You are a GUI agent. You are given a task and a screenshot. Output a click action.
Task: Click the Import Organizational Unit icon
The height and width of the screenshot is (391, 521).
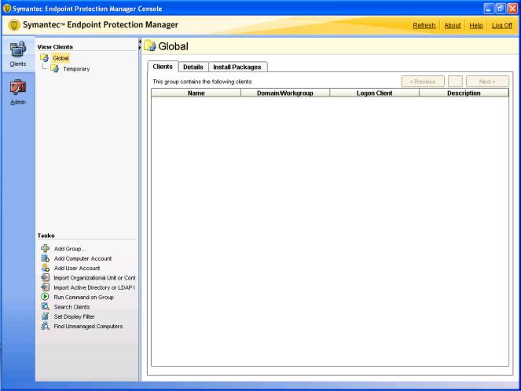46,277
